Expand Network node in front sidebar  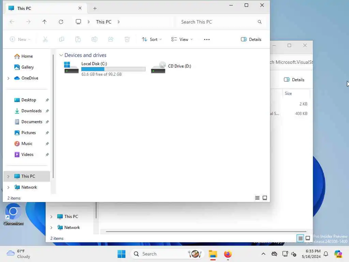coord(9,187)
